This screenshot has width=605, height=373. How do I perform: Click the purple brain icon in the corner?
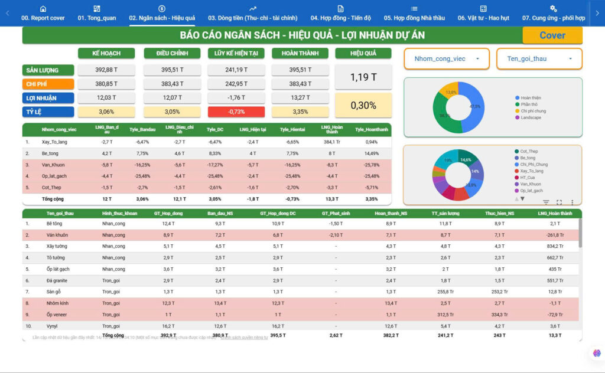[x=597, y=352]
